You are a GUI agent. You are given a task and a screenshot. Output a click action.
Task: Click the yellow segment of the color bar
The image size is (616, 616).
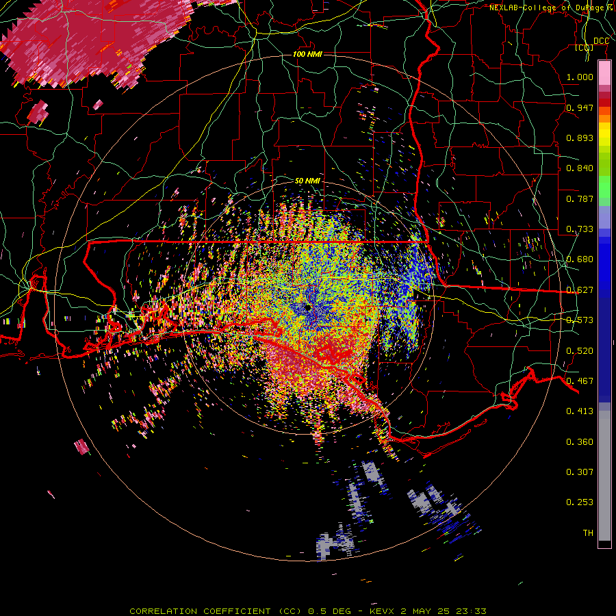604,134
